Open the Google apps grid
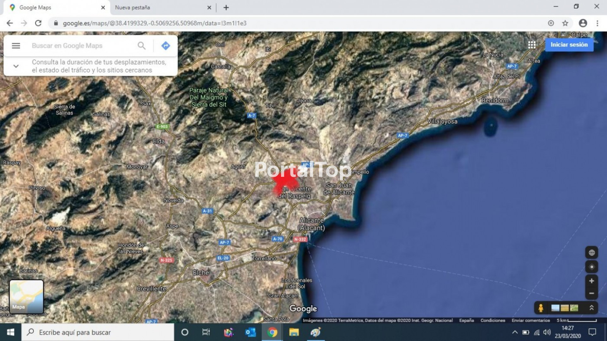The image size is (607, 341). [532, 45]
